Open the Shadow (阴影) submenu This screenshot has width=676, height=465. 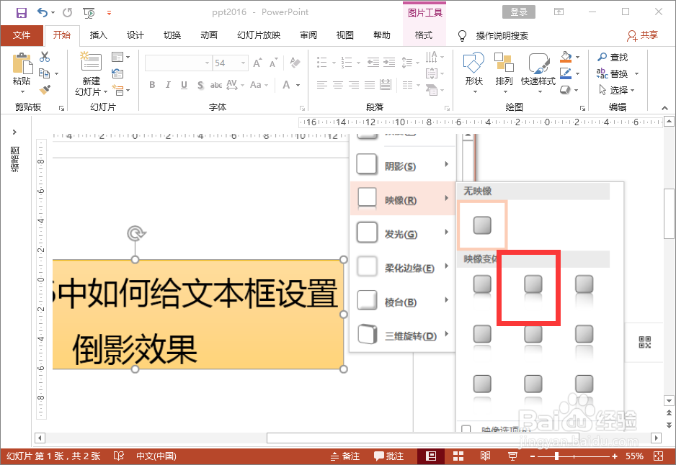403,166
